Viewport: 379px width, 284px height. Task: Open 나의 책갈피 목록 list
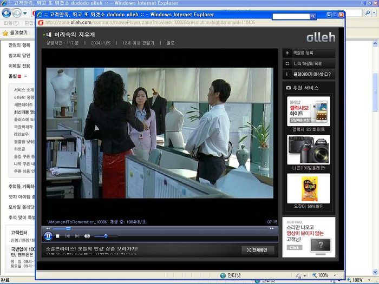(x=309, y=63)
